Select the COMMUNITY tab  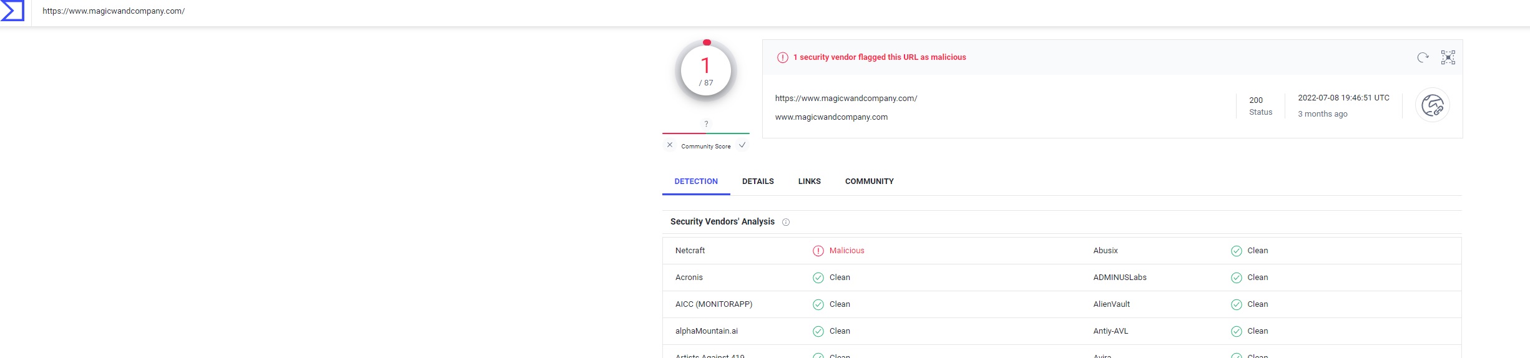coord(869,181)
